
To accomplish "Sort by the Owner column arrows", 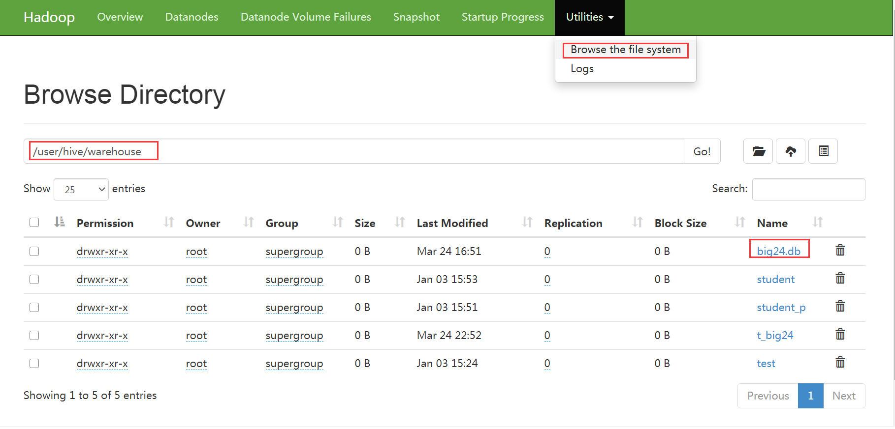I will point(249,223).
